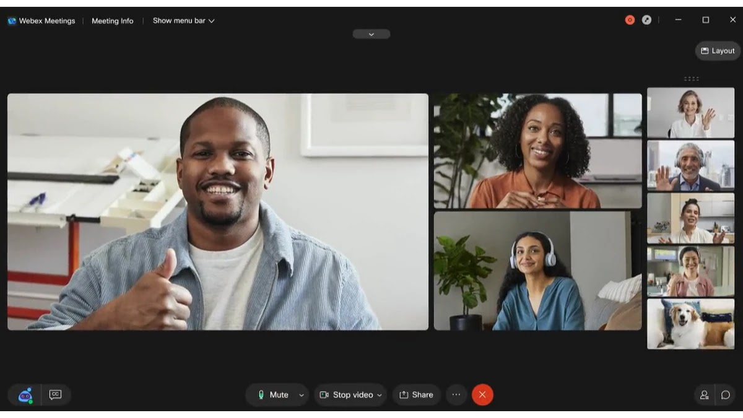Select the thumbnail of the gray-haired man with headset
Screen dimensions: 743x418
pyautogui.click(x=691, y=165)
